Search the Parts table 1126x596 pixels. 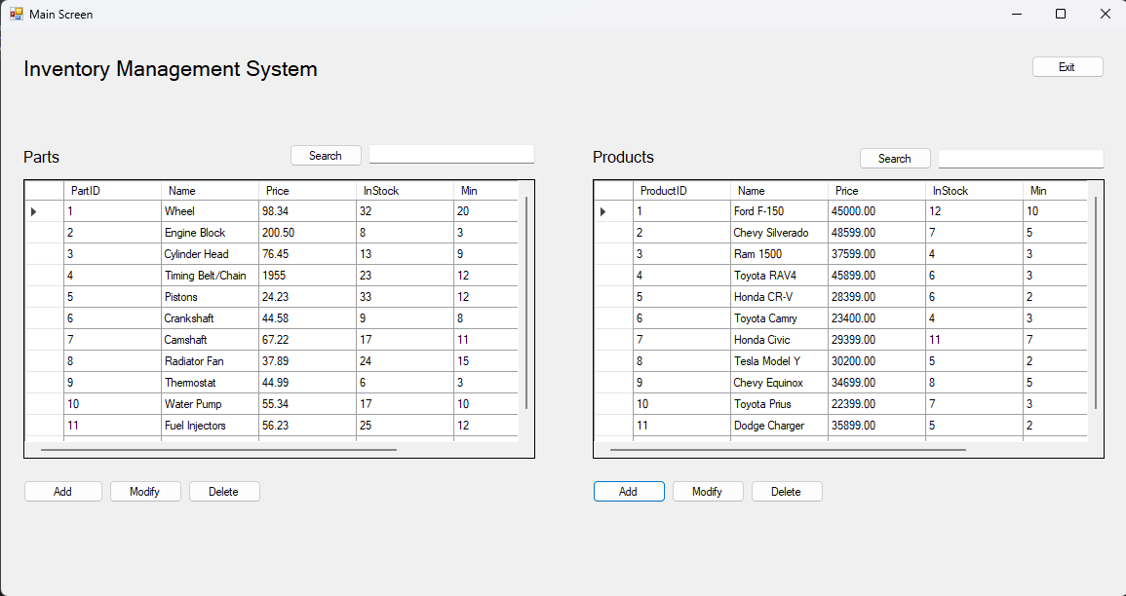click(326, 156)
